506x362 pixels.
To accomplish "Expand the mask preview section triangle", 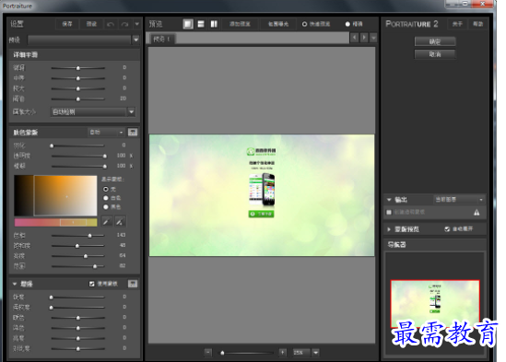I will click(x=389, y=229).
